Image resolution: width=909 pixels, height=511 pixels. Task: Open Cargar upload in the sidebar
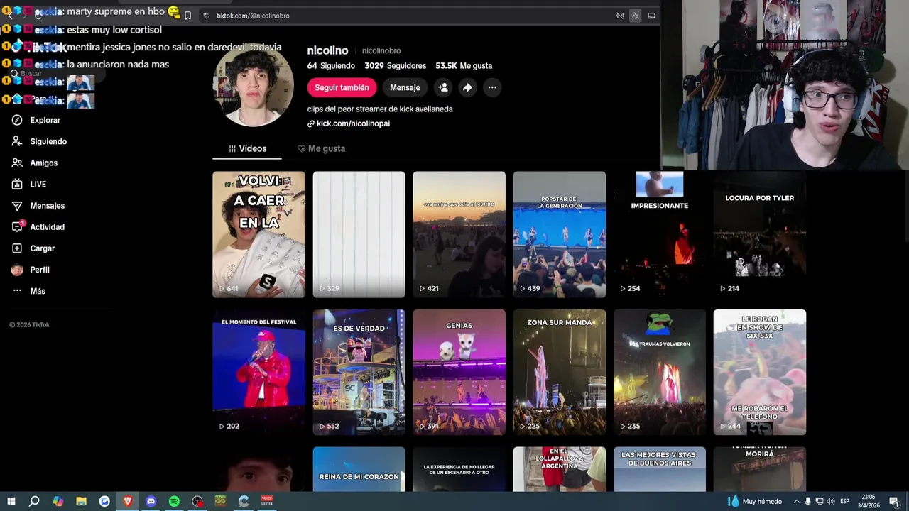point(33,248)
